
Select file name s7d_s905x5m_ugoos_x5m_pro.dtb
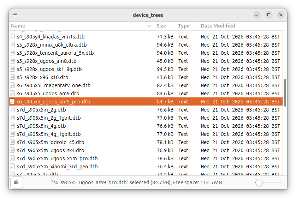57,158
